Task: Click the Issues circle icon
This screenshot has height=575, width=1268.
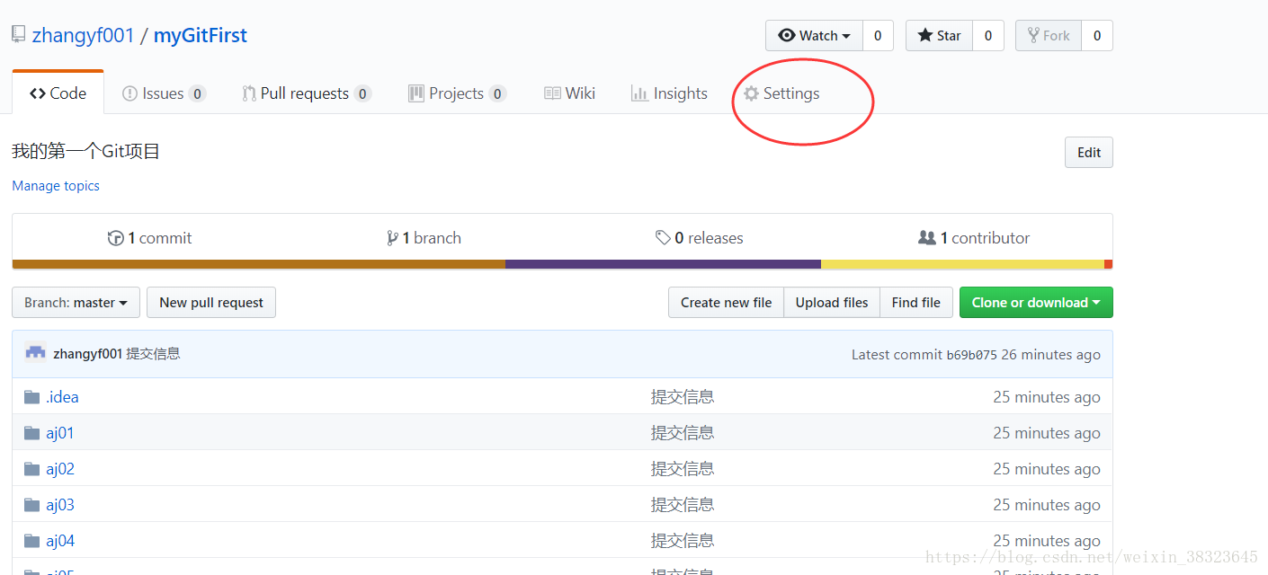Action: click(x=130, y=93)
